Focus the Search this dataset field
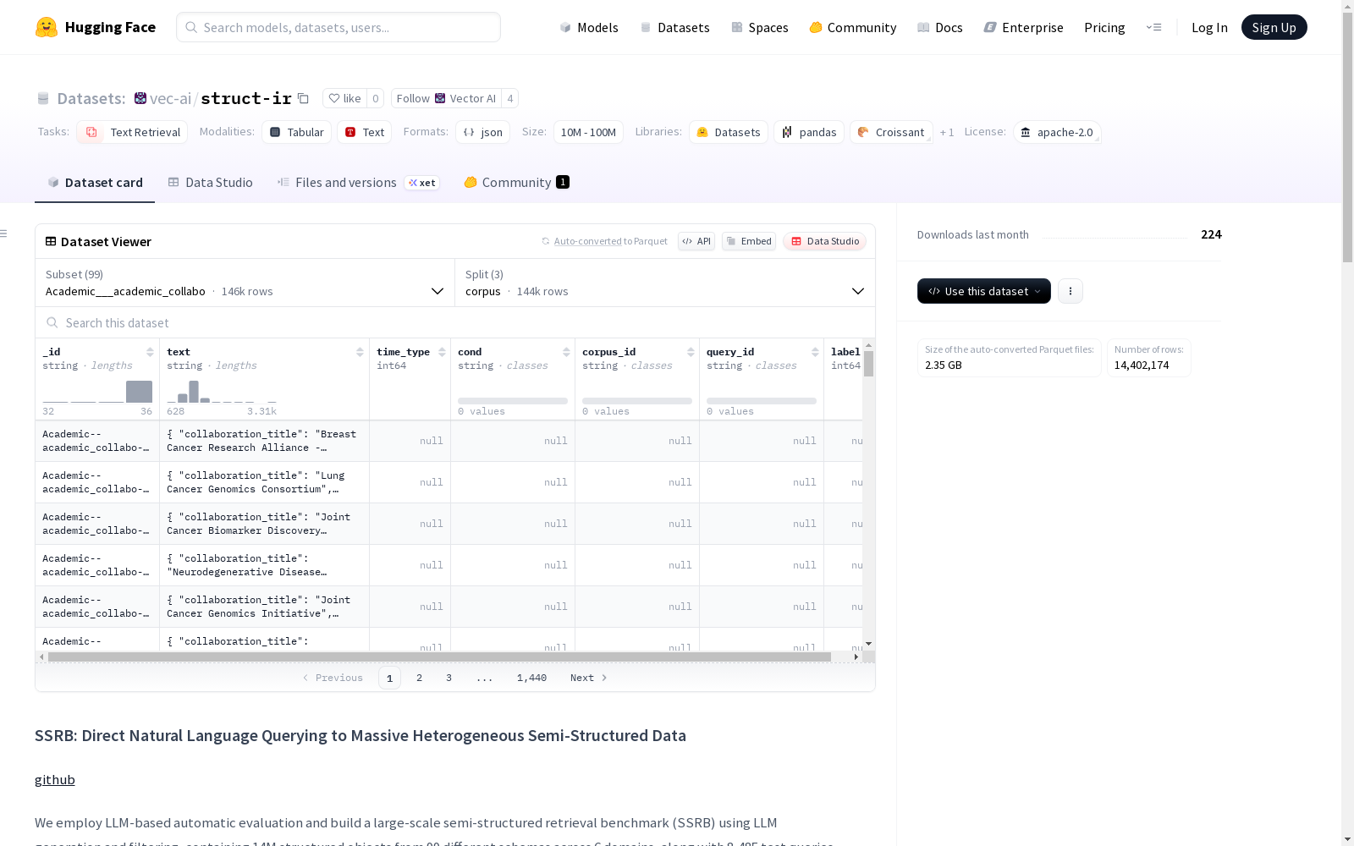1354x846 pixels. tap(455, 322)
